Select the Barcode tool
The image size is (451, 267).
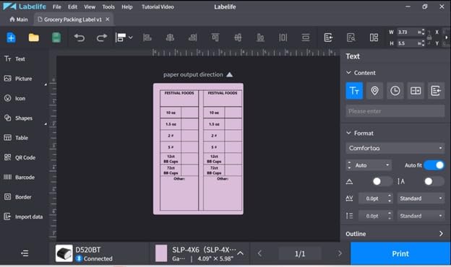(20, 177)
